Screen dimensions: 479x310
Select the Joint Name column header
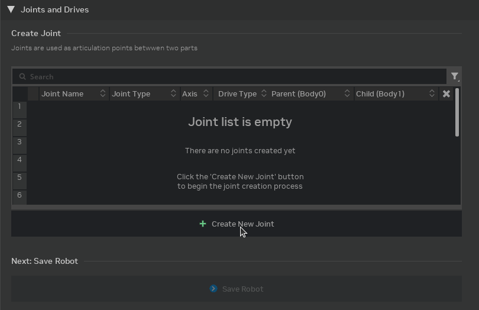(x=63, y=93)
